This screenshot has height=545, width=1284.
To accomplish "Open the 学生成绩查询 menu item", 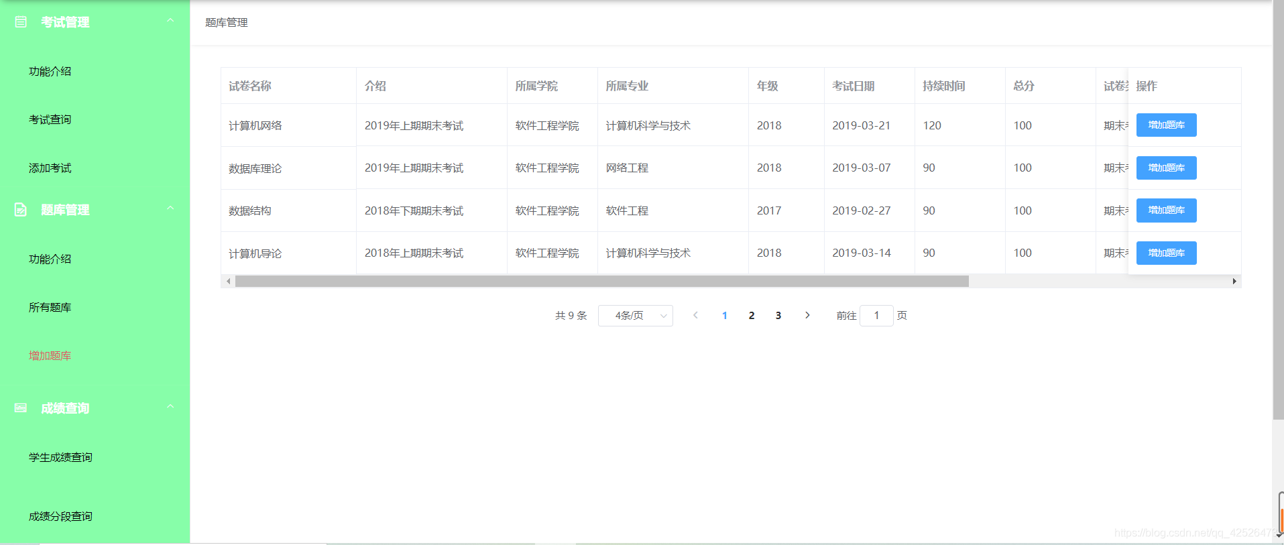I will [60, 457].
